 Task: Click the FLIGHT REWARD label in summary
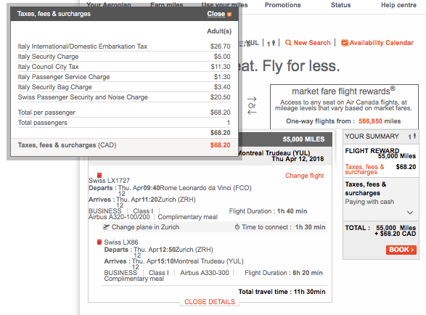pyautogui.click(x=372, y=150)
